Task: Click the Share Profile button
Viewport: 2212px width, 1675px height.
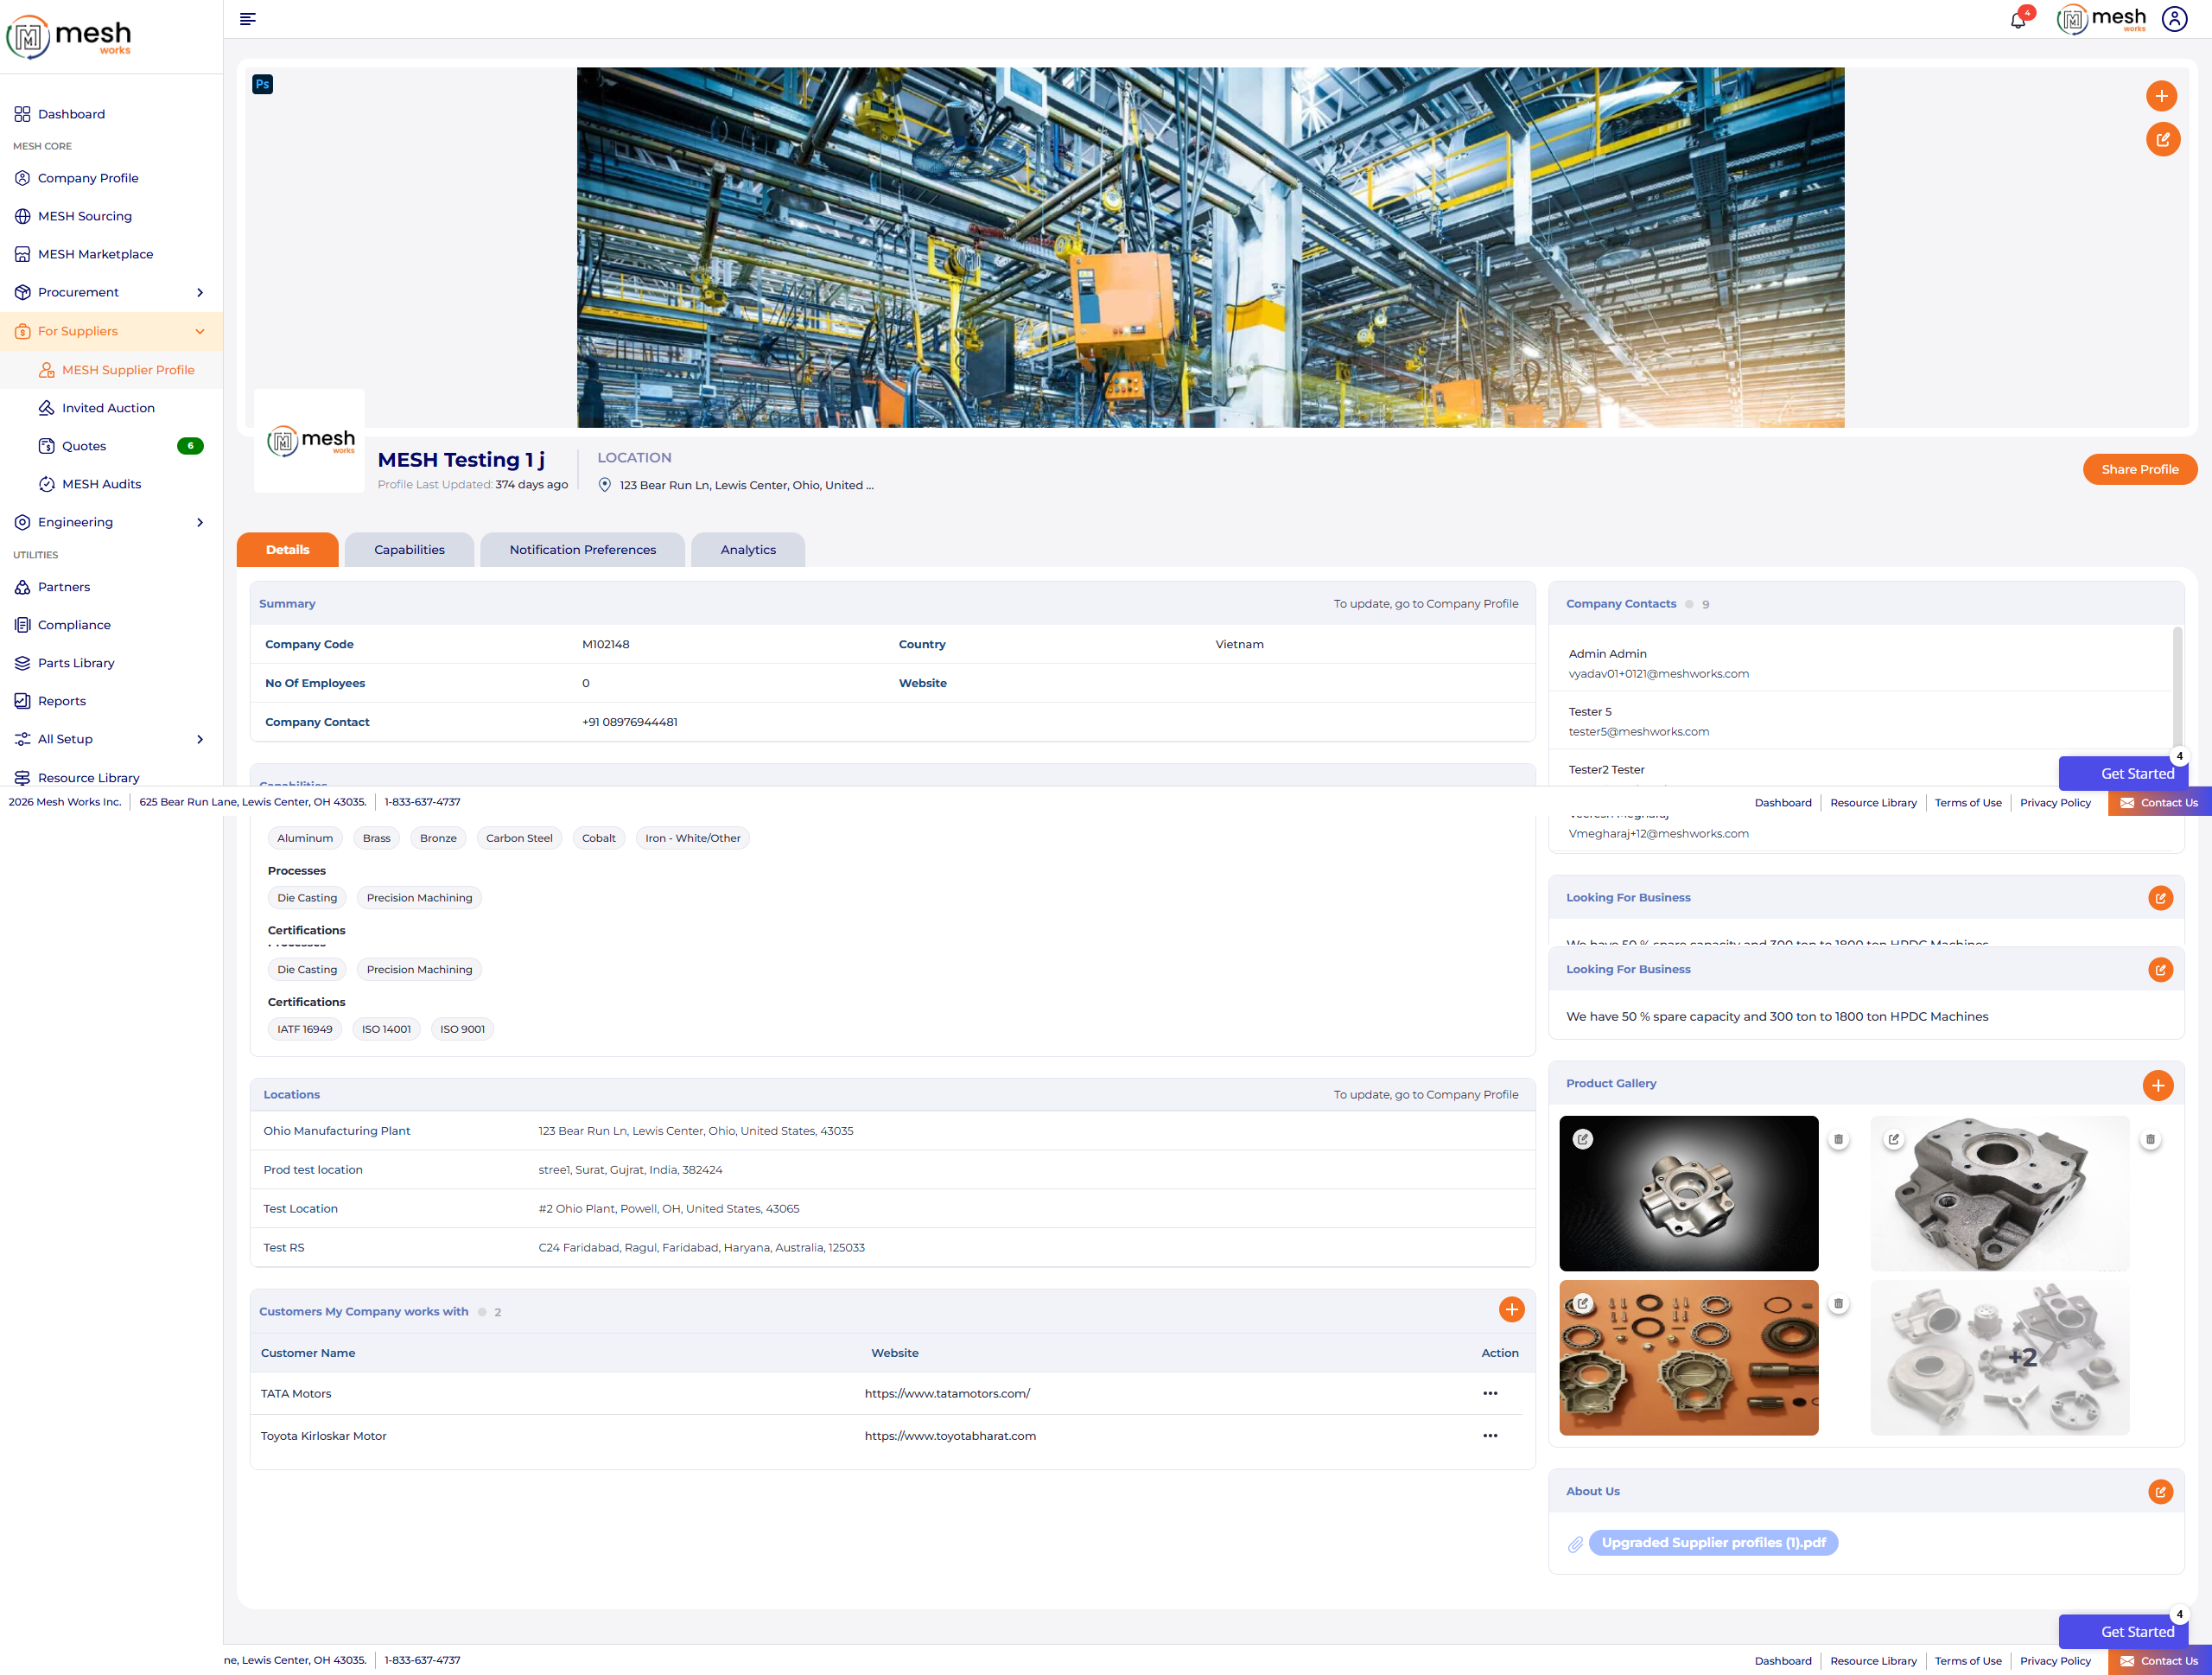Action: tap(2139, 469)
